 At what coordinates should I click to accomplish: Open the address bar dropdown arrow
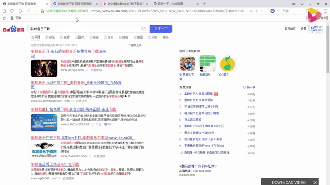tap(262, 11)
